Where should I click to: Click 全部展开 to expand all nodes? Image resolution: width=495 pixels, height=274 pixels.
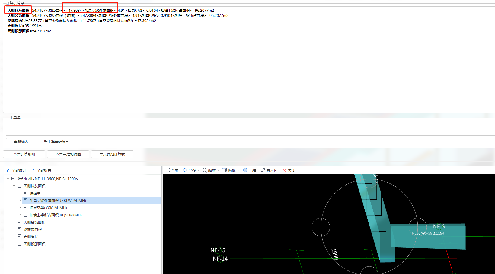tap(16, 170)
